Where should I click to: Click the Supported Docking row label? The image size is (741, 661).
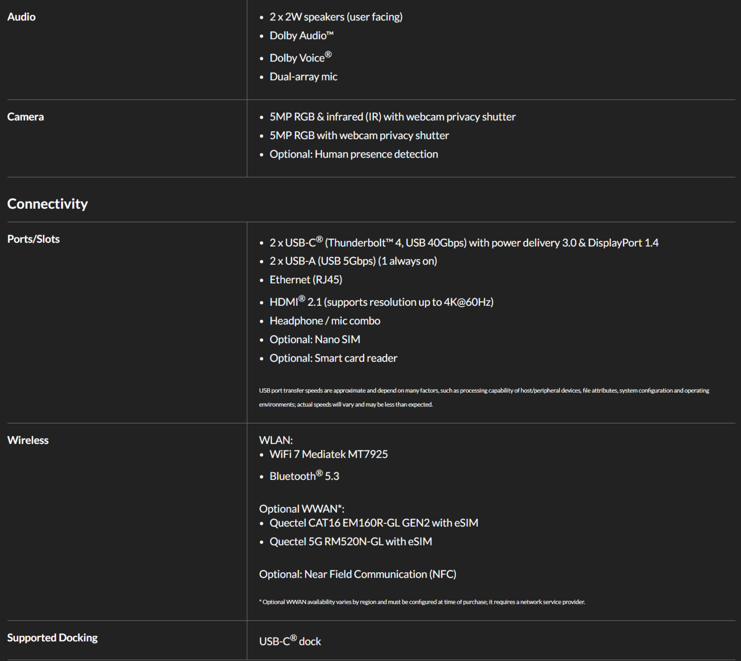52,638
